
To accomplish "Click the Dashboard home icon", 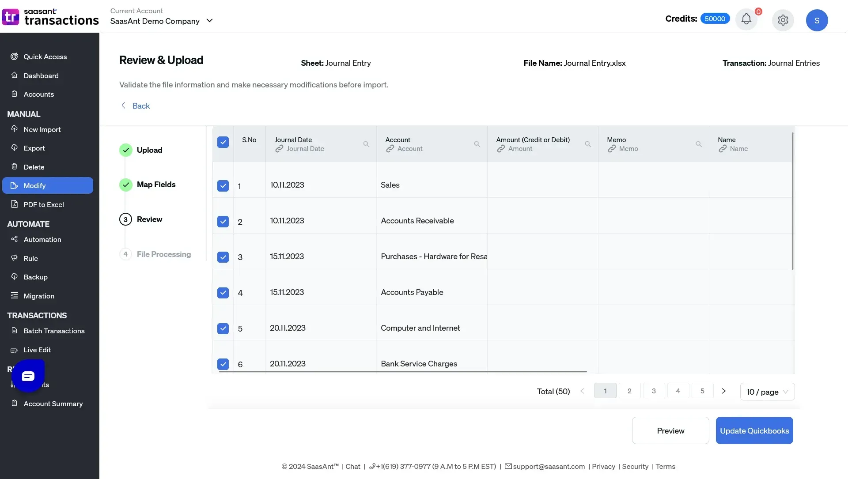I will tap(14, 75).
